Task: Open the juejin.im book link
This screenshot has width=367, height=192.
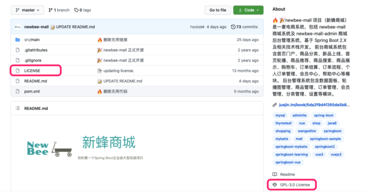Action: coord(314,104)
